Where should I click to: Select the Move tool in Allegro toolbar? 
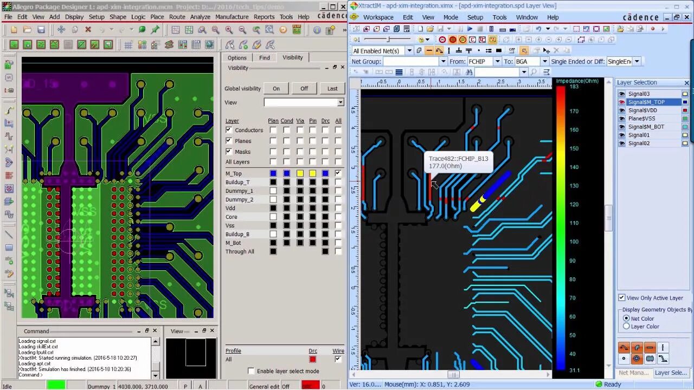tap(61, 30)
